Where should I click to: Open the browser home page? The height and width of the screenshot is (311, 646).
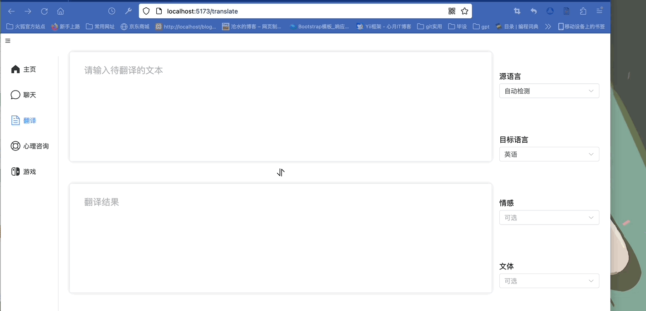[x=60, y=11]
